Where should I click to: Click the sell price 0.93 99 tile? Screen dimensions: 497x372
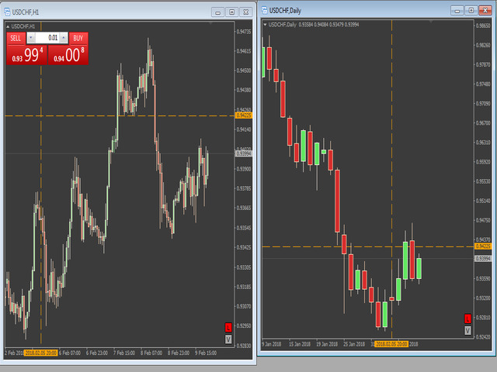tap(26, 55)
